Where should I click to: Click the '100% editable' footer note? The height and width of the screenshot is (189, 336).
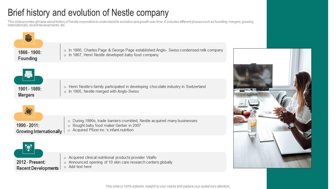coord(168,186)
